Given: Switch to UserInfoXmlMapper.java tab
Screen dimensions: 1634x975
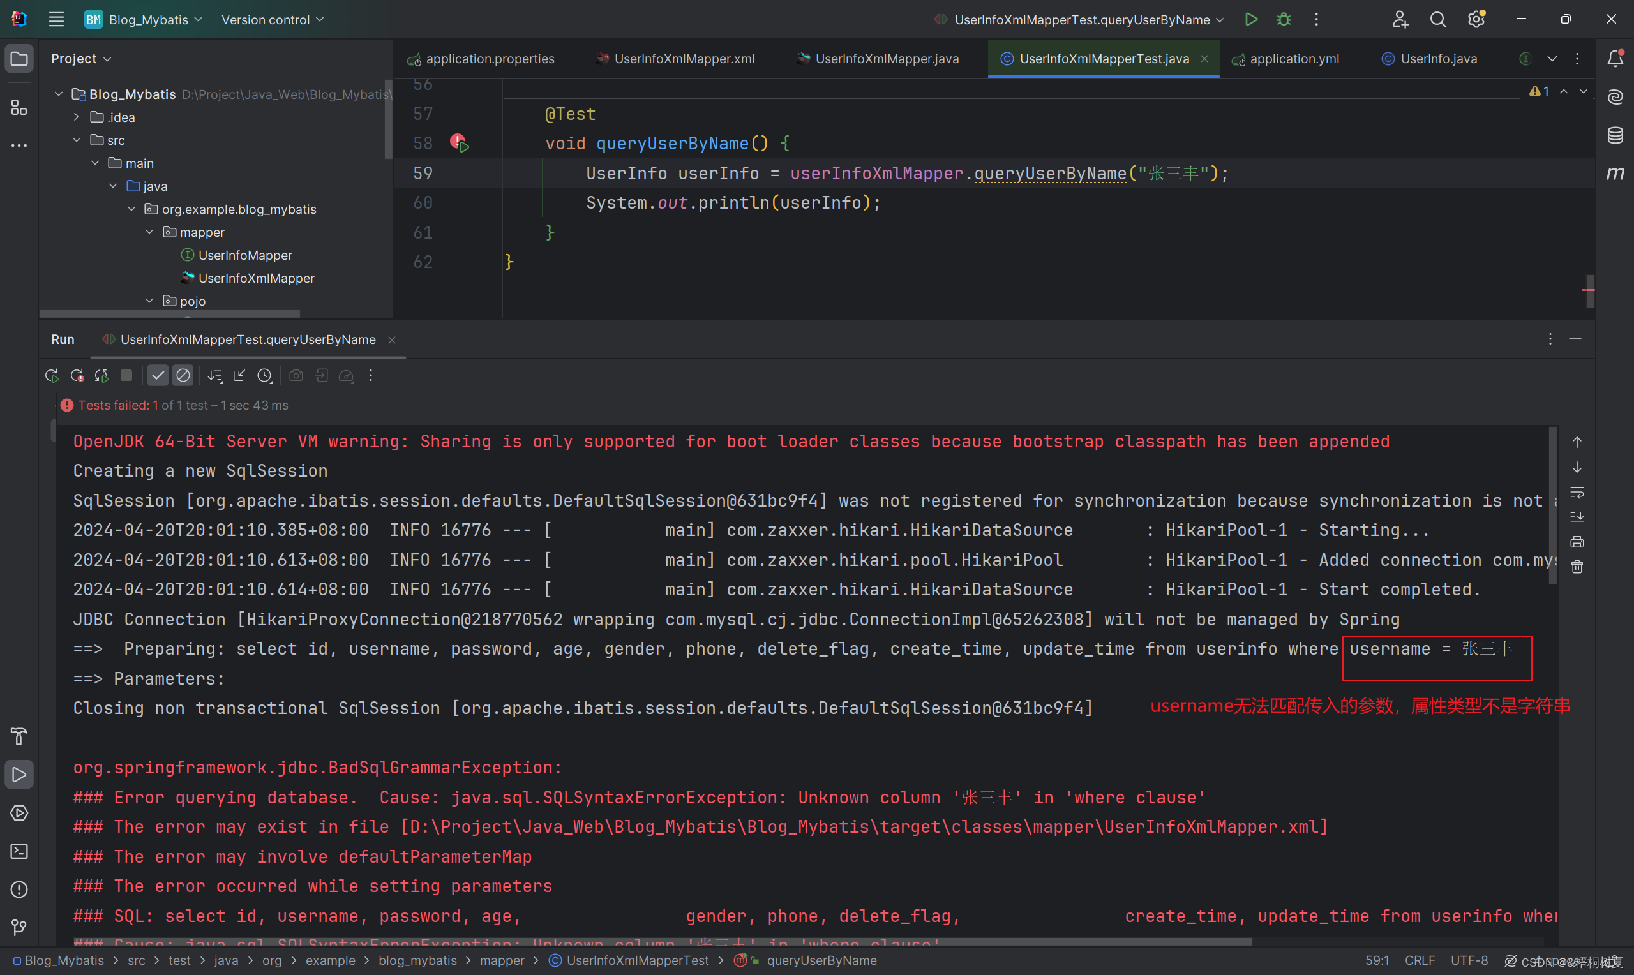Looking at the screenshot, I should pos(878,59).
